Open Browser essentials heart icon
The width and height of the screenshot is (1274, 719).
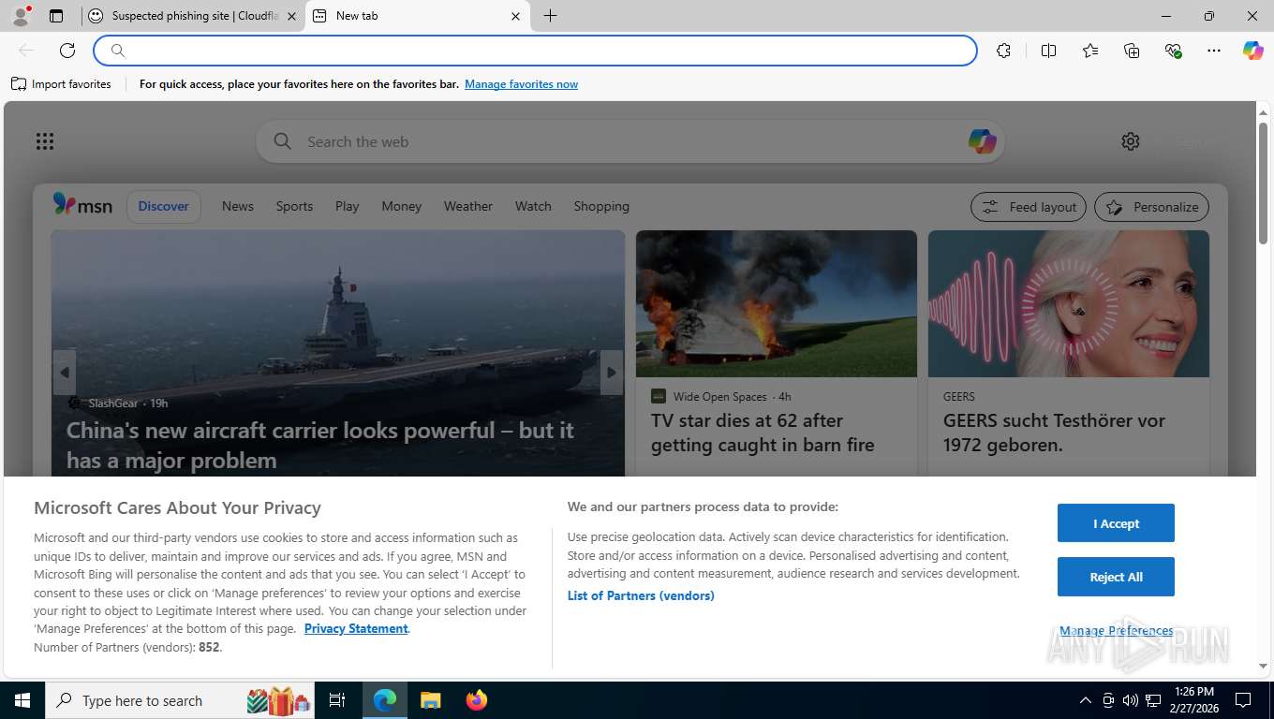[x=1173, y=51]
